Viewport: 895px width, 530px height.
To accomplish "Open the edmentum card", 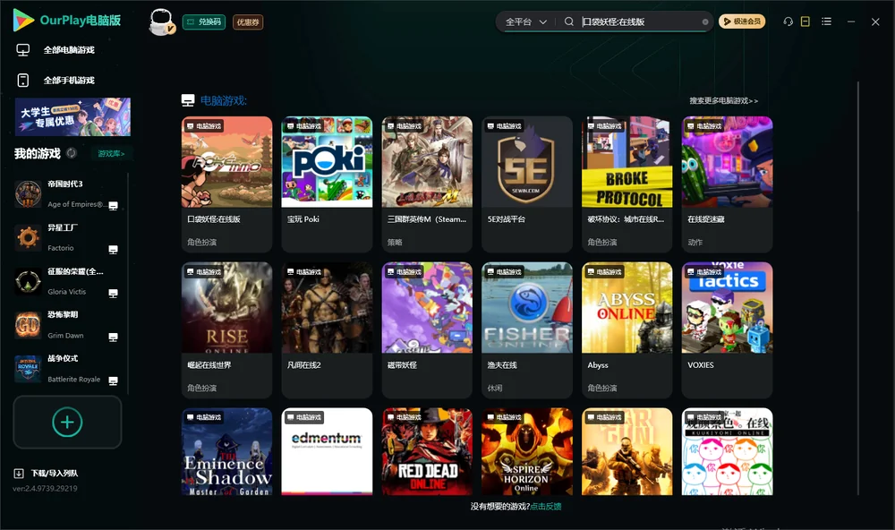I will pyautogui.click(x=327, y=451).
